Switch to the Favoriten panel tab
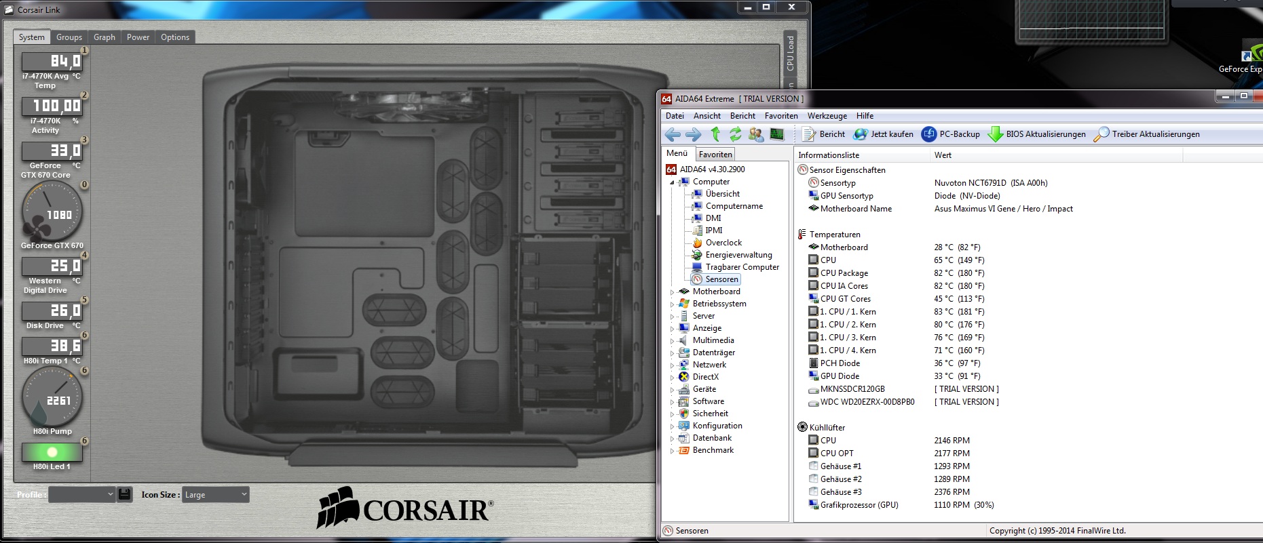The image size is (1263, 543). [715, 155]
